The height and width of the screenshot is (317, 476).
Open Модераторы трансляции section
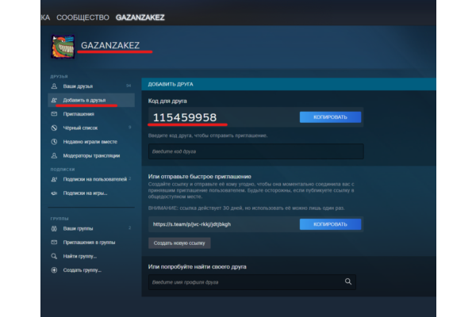pyautogui.click(x=91, y=155)
